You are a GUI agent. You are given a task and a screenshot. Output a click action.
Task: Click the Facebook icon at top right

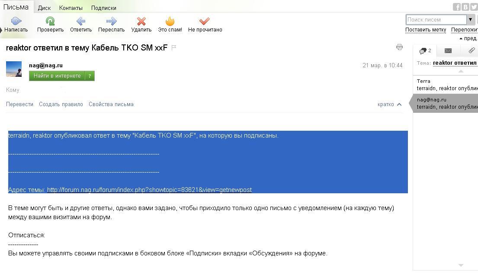point(457,7)
